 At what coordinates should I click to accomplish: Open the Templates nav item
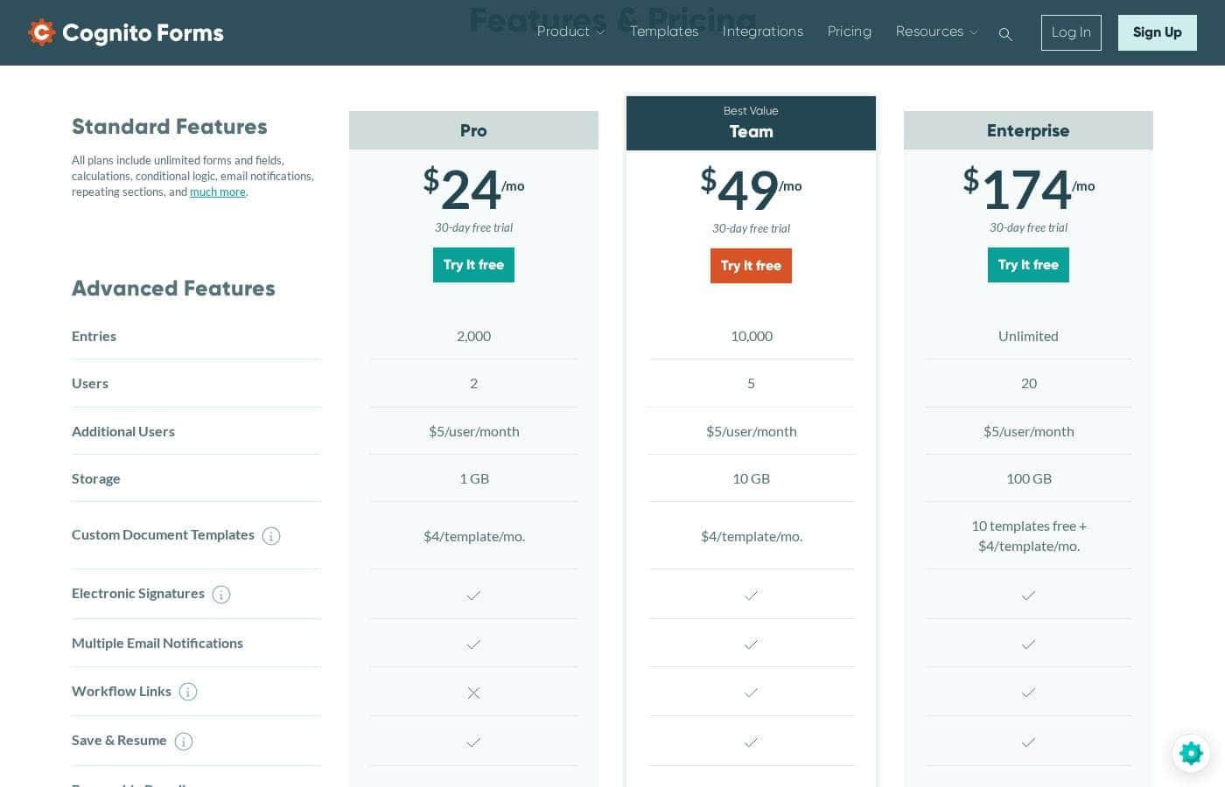coord(664,31)
